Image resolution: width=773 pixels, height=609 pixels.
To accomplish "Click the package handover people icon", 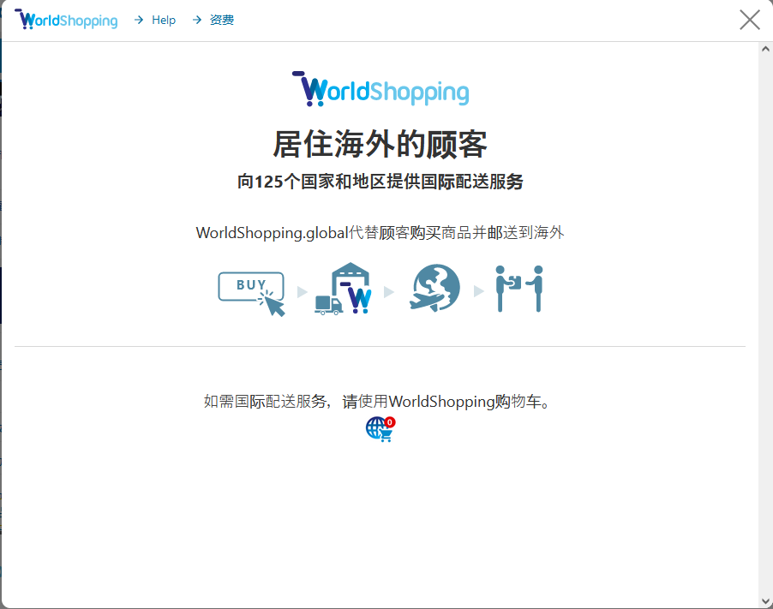I will [519, 289].
